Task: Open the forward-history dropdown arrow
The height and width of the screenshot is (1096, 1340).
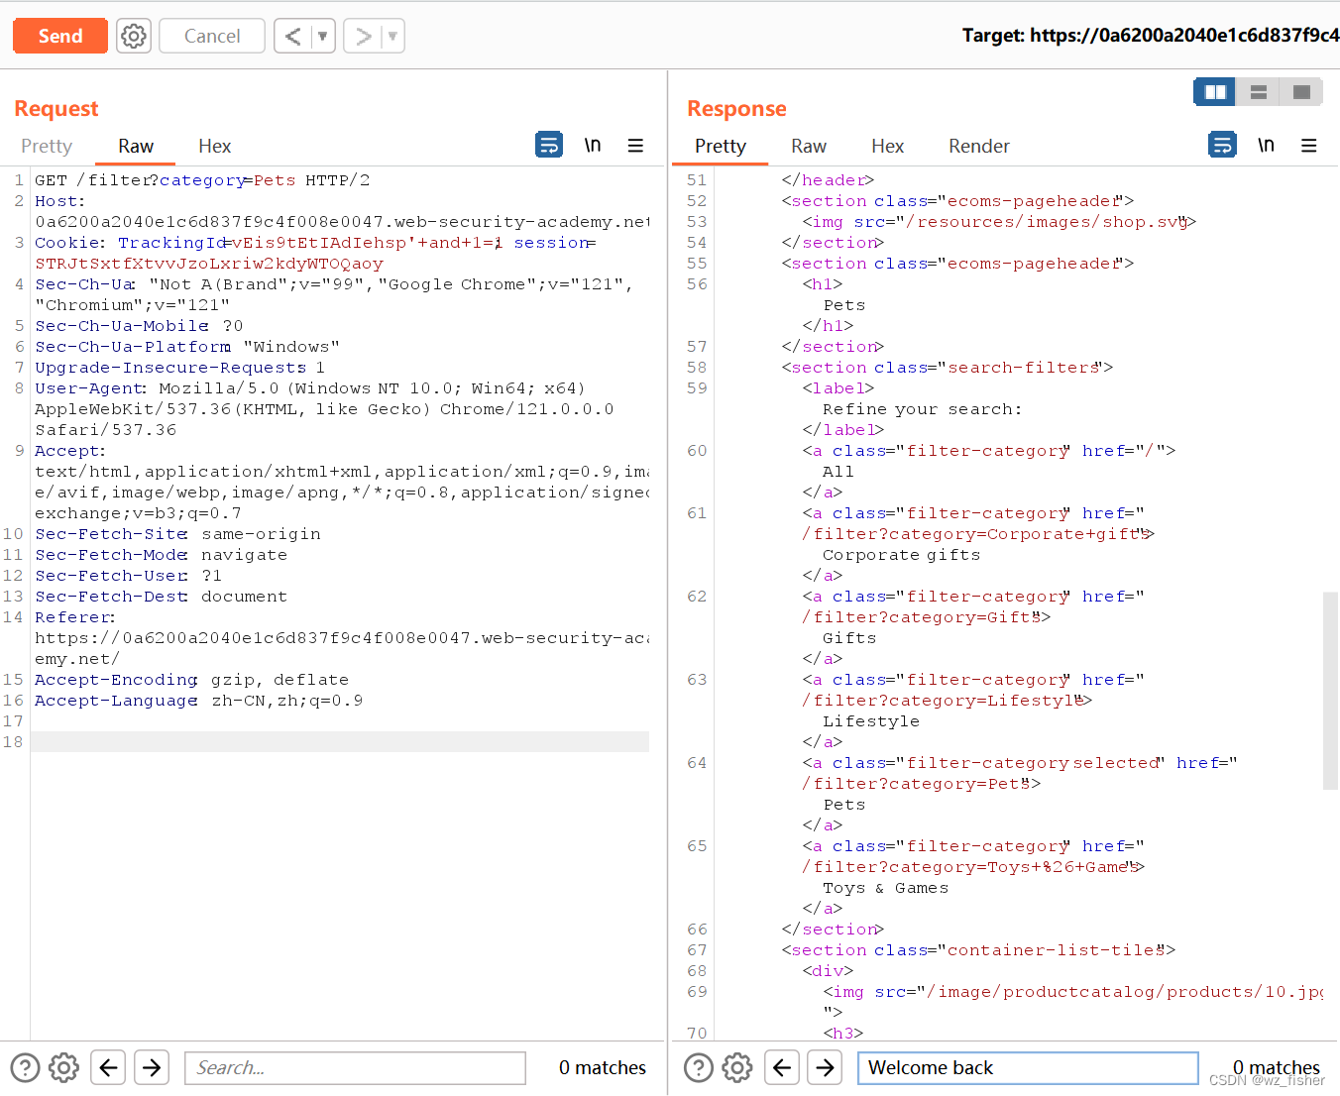Action: click(391, 35)
